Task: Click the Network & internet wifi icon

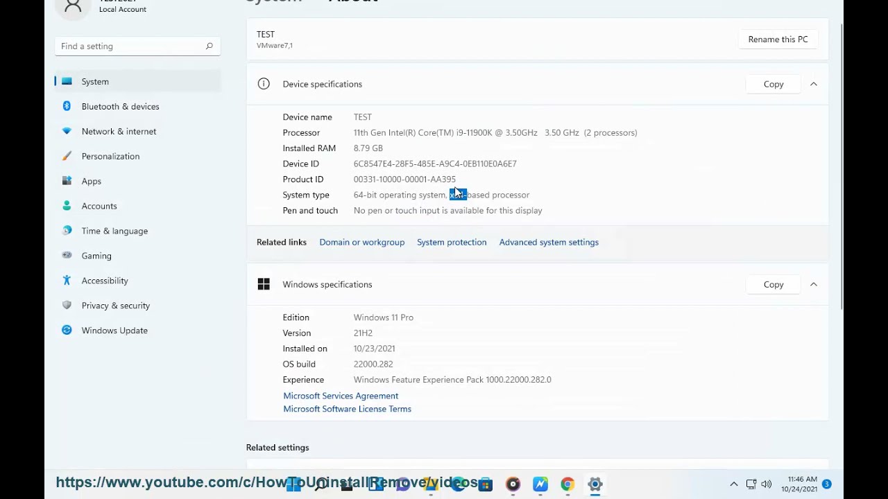Action: [67, 131]
